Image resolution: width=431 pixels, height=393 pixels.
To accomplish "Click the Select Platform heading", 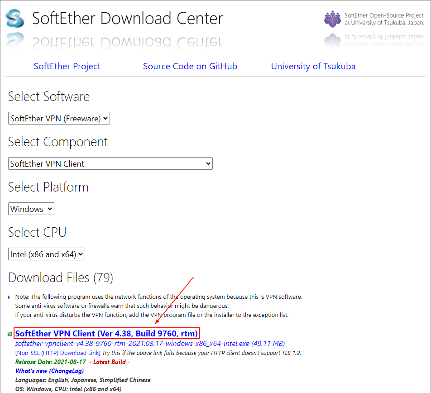I will pyautogui.click(x=48, y=187).
